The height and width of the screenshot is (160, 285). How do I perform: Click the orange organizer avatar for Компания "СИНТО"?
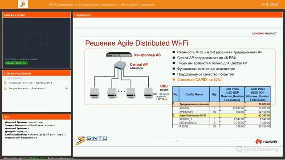coord(5,83)
